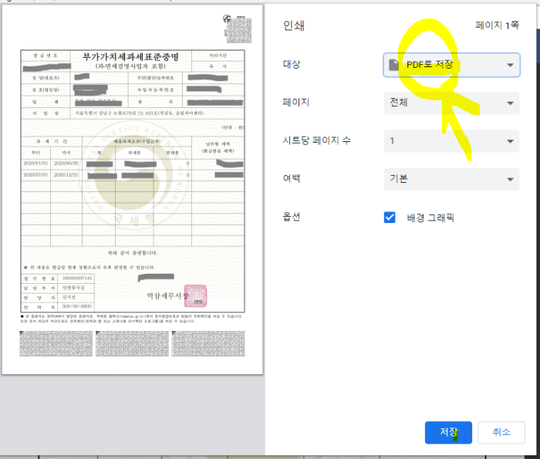Toggle the 배경 그래픽 checkbox
The width and height of the screenshot is (540, 459).
coord(390,218)
